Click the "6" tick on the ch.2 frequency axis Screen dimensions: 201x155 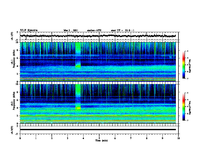tap(18, 100)
